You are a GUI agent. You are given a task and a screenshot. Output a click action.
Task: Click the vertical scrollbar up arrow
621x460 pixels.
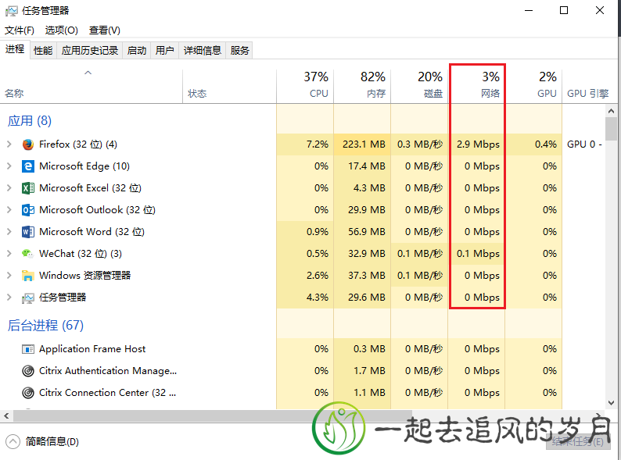tap(611, 111)
